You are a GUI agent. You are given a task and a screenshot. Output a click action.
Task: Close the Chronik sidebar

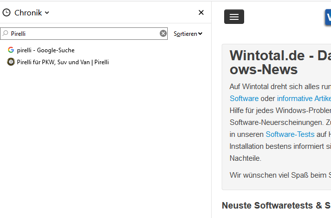coord(201,12)
